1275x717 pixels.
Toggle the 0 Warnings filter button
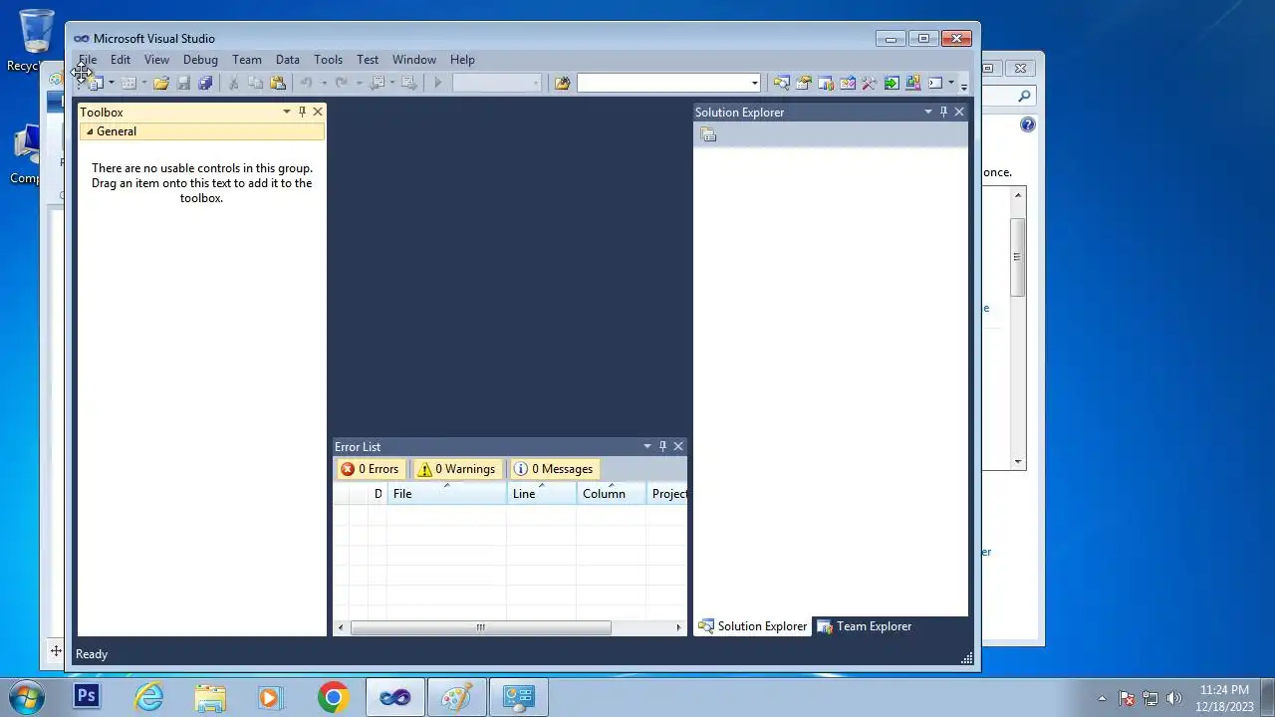456,469
